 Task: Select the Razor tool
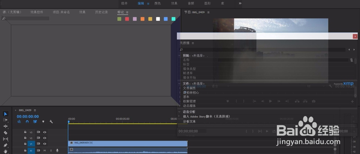(x=5, y=133)
